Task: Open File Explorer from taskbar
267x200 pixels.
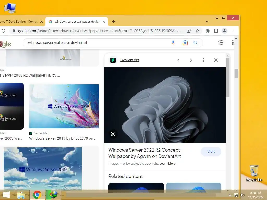Action: 21,195
